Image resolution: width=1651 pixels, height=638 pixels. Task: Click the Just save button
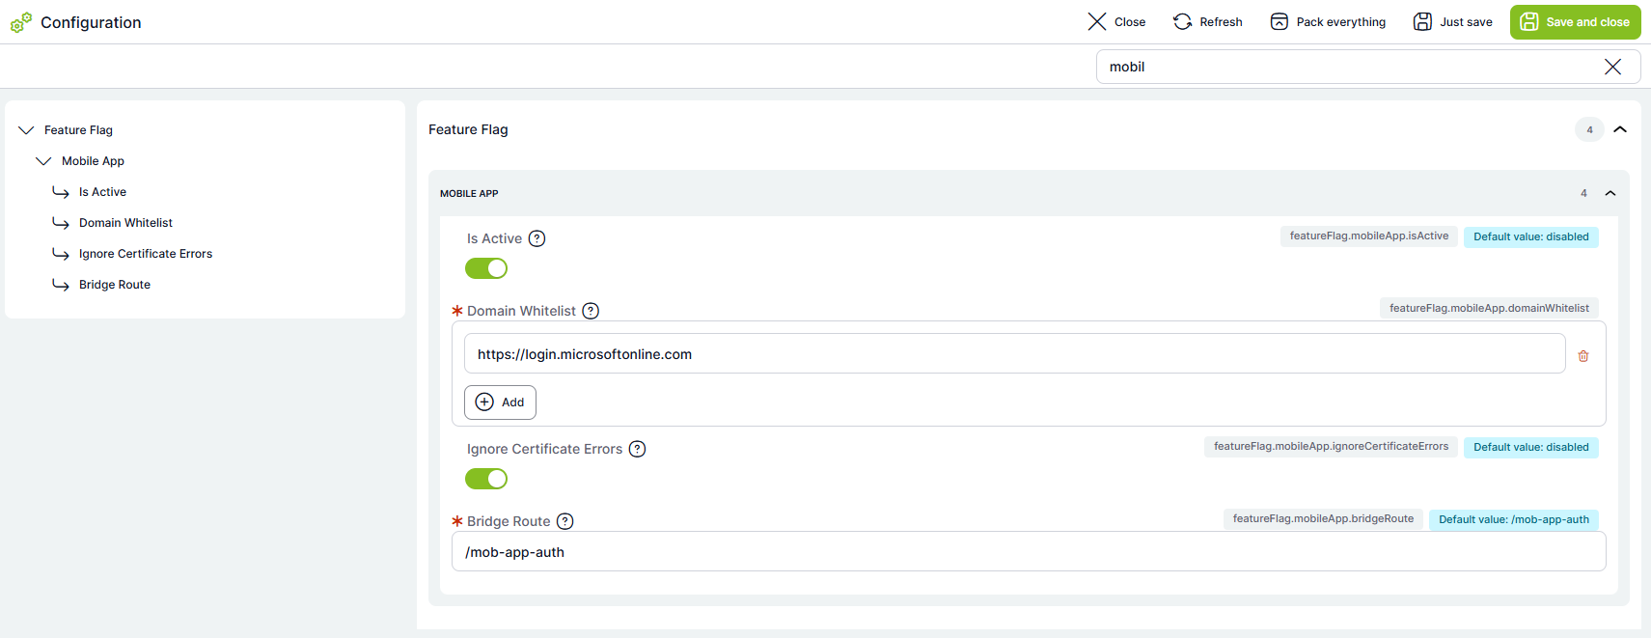point(1452,22)
